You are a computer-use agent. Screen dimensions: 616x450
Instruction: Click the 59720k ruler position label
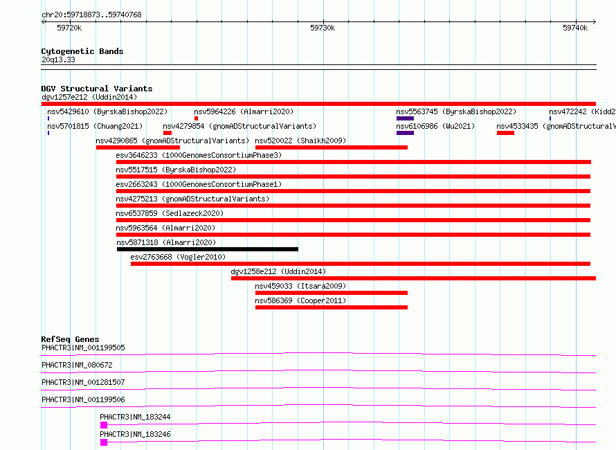(x=69, y=28)
